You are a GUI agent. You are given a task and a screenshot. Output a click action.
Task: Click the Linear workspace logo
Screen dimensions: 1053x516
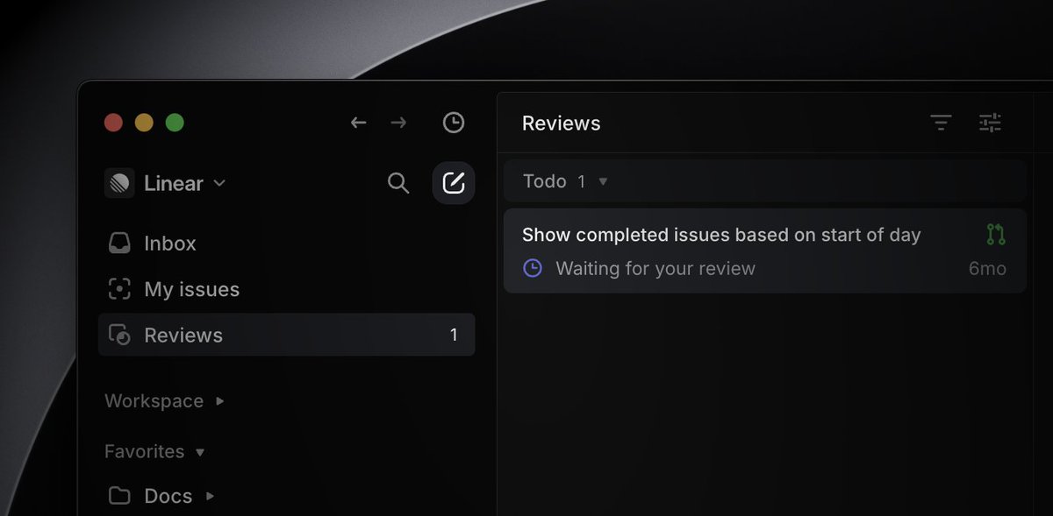119,183
